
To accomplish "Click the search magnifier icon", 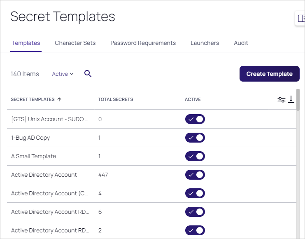I will [88, 74].
